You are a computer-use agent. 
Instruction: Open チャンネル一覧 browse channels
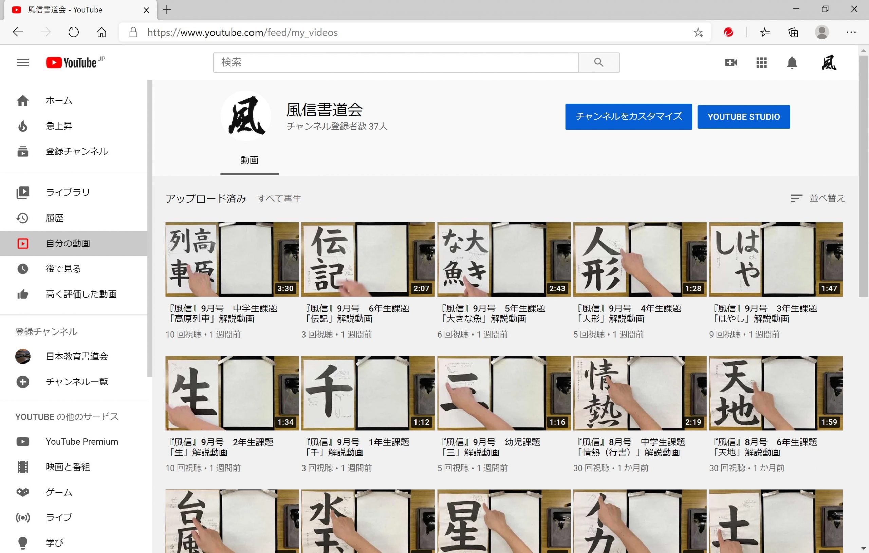tap(74, 382)
